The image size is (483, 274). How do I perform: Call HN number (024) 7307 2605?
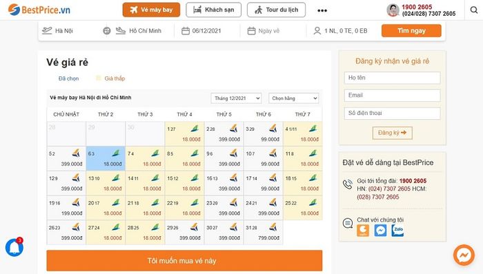point(389,189)
